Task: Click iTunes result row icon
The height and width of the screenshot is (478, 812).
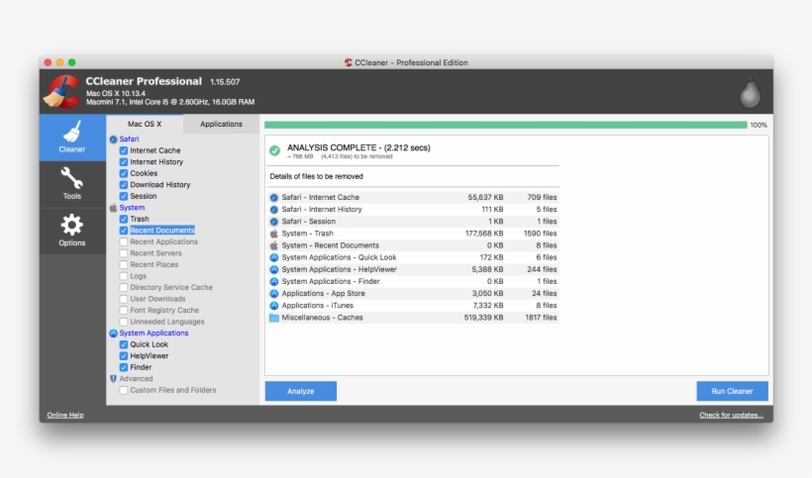Action: click(274, 306)
